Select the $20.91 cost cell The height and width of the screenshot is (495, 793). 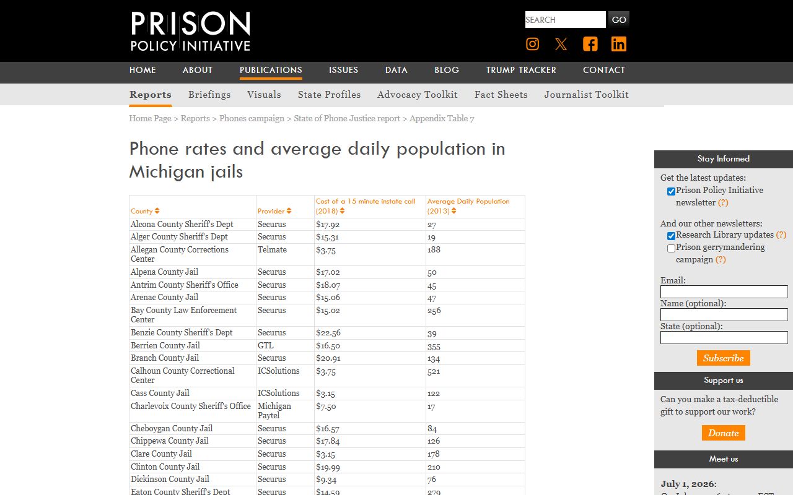point(370,358)
